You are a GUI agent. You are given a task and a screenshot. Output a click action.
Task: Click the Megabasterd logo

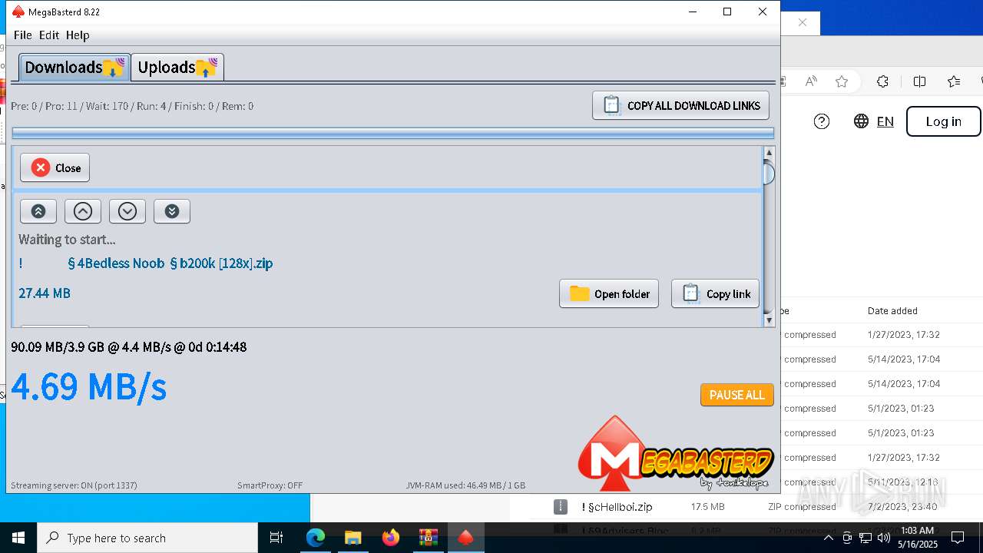[x=676, y=455]
